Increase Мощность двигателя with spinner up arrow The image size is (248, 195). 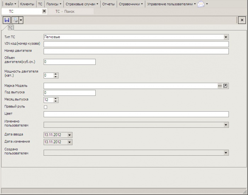(x=56, y=74)
